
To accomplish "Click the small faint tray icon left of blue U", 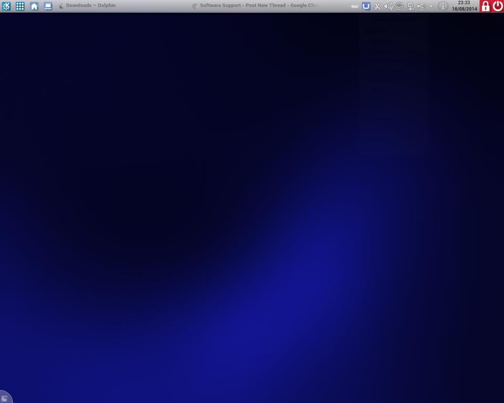I will point(354,6).
